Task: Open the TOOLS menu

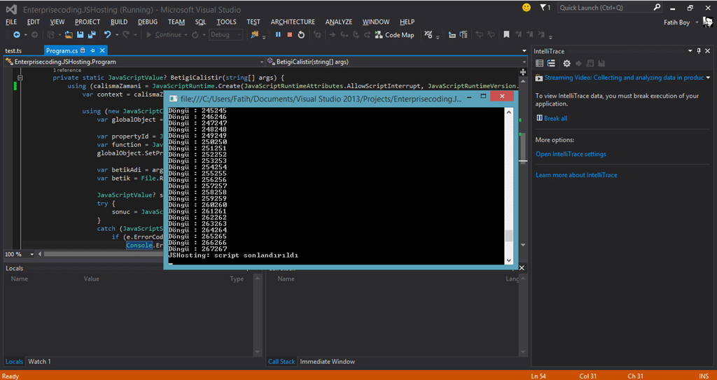Action: (226, 22)
